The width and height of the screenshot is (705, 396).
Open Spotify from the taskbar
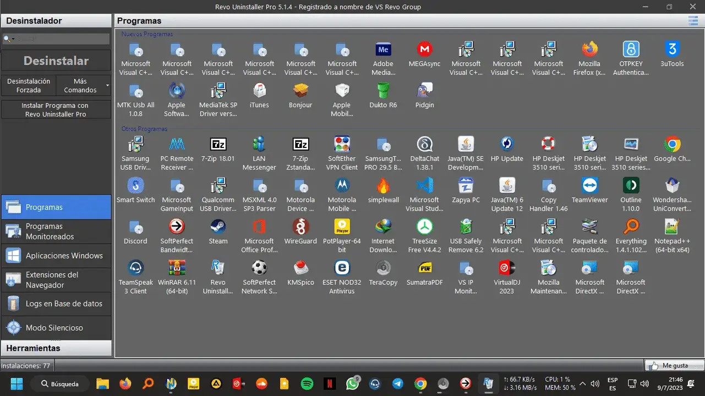pyautogui.click(x=307, y=383)
